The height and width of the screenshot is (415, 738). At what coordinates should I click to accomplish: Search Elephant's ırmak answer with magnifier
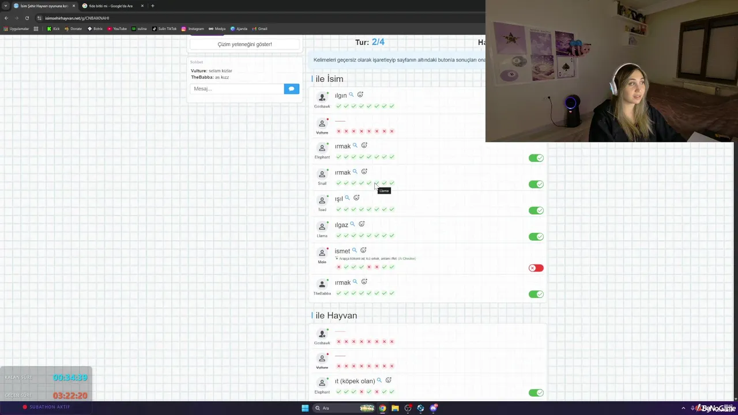(x=355, y=146)
